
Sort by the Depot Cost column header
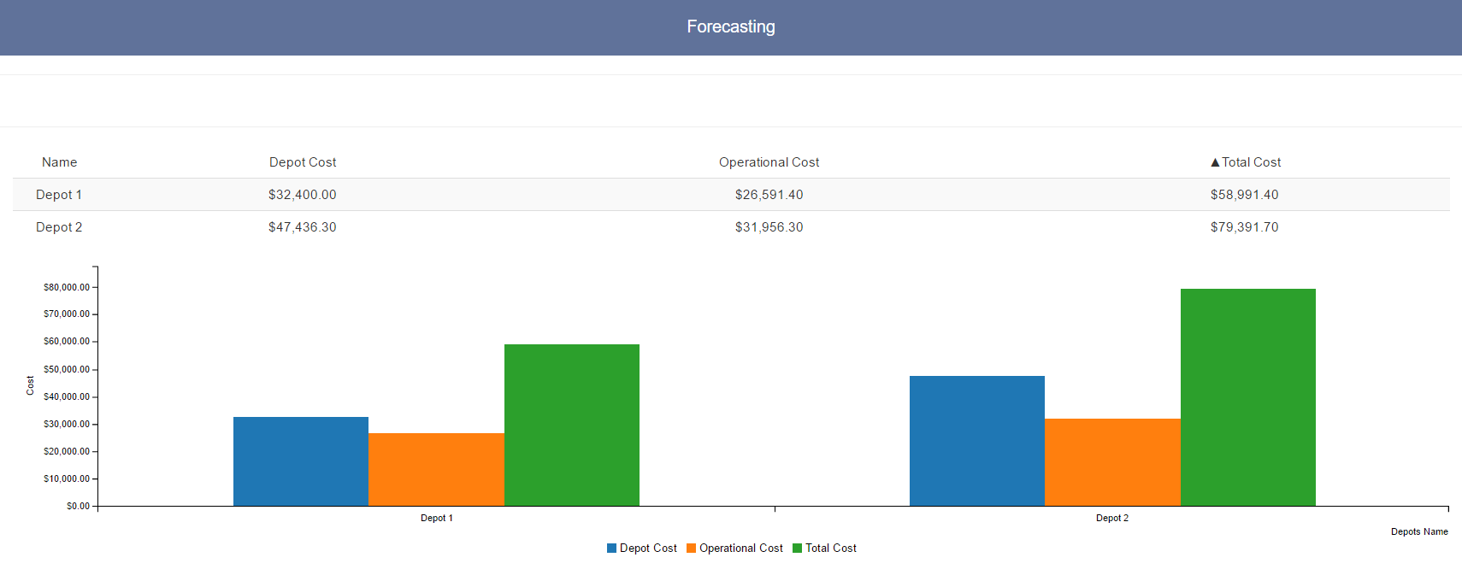coord(303,162)
